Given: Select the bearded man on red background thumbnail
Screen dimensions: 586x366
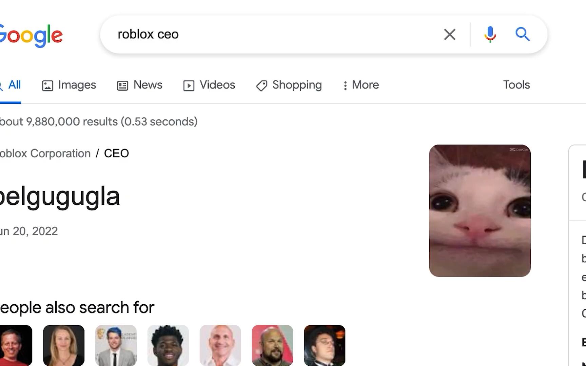Looking at the screenshot, I should tap(272, 345).
